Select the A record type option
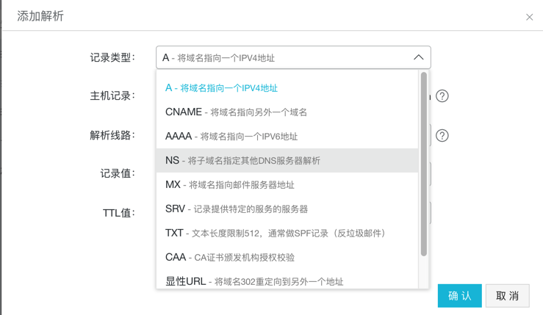The width and height of the screenshot is (543, 315). 221,88
